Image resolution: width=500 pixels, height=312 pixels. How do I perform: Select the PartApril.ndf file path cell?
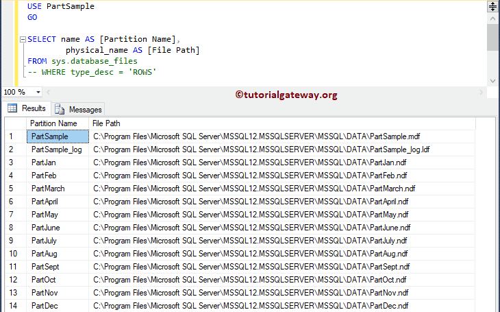282,202
